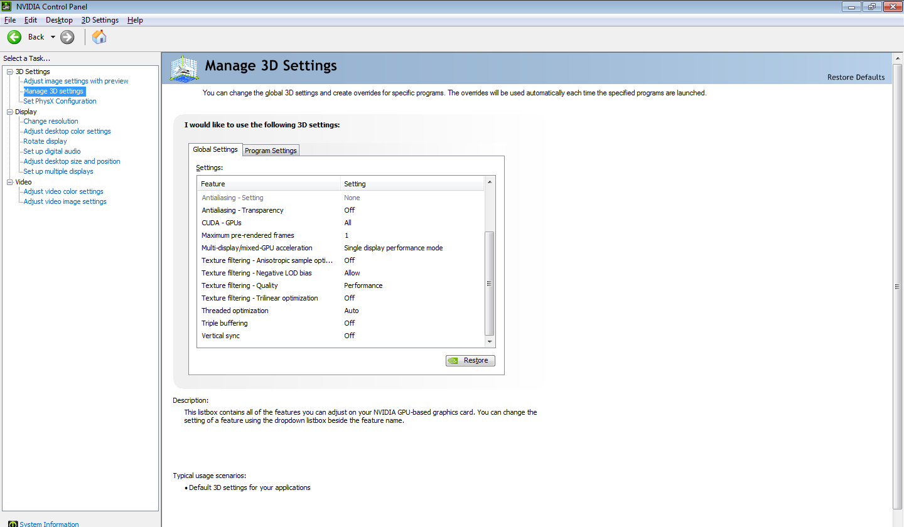Screen dimensions: 904x527
Task: Open Set up multiple displays
Action: coord(58,171)
